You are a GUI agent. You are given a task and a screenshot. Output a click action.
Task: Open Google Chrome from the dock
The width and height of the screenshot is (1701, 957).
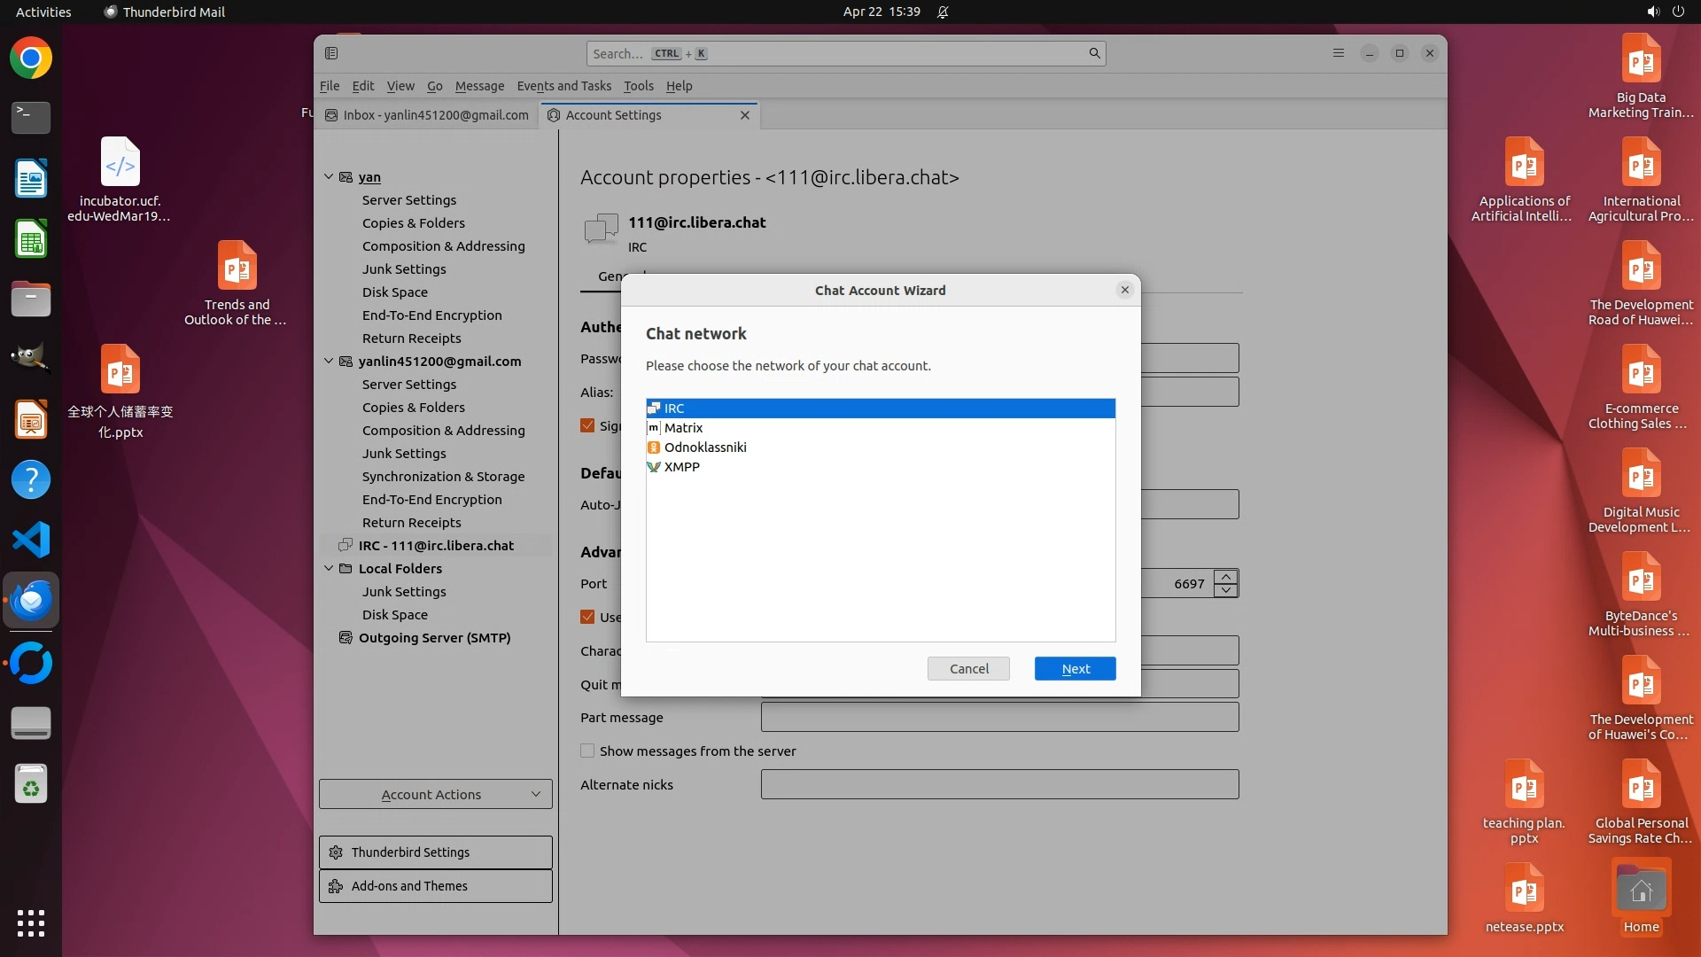(31, 58)
